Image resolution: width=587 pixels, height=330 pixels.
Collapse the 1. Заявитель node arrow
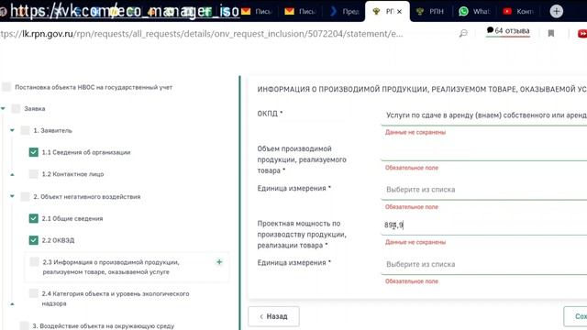[x=12, y=130]
